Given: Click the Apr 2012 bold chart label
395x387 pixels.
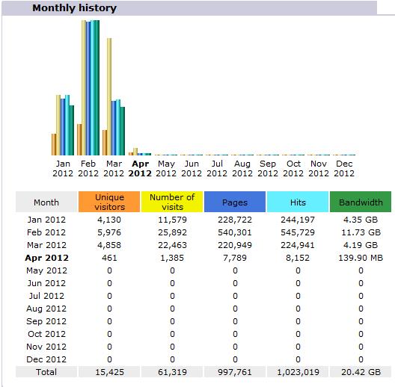Looking at the screenshot, I should [x=140, y=168].
